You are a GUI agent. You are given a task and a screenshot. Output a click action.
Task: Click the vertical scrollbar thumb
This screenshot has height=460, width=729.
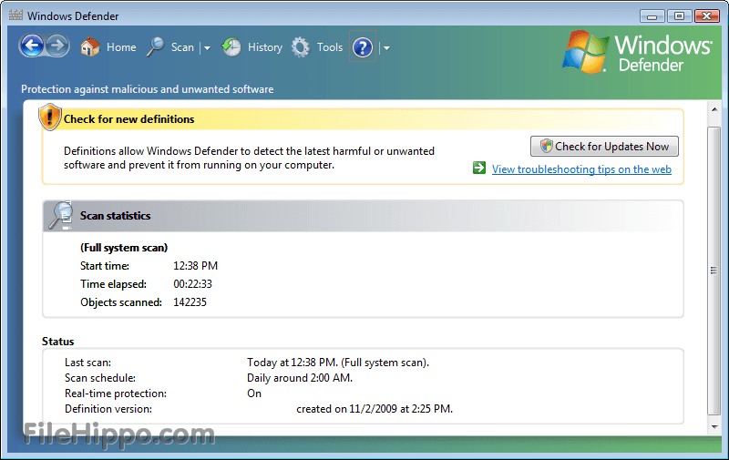click(x=714, y=271)
